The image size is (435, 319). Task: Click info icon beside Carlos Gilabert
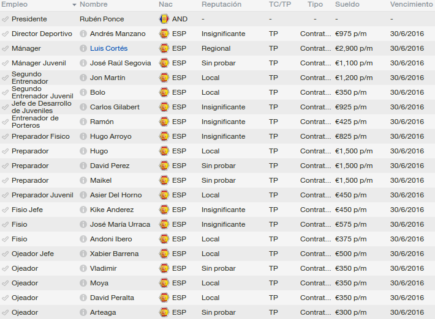pyautogui.click(x=83, y=107)
